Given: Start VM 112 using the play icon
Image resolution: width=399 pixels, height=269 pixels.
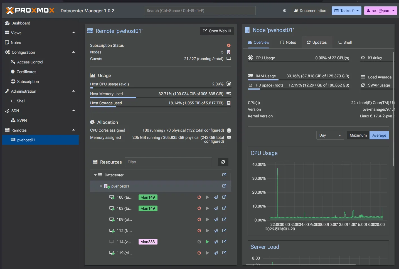Looking at the screenshot, I should click(207, 231).
